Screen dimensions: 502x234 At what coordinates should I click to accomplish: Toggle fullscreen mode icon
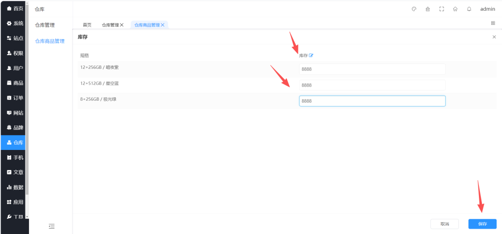(x=441, y=9)
